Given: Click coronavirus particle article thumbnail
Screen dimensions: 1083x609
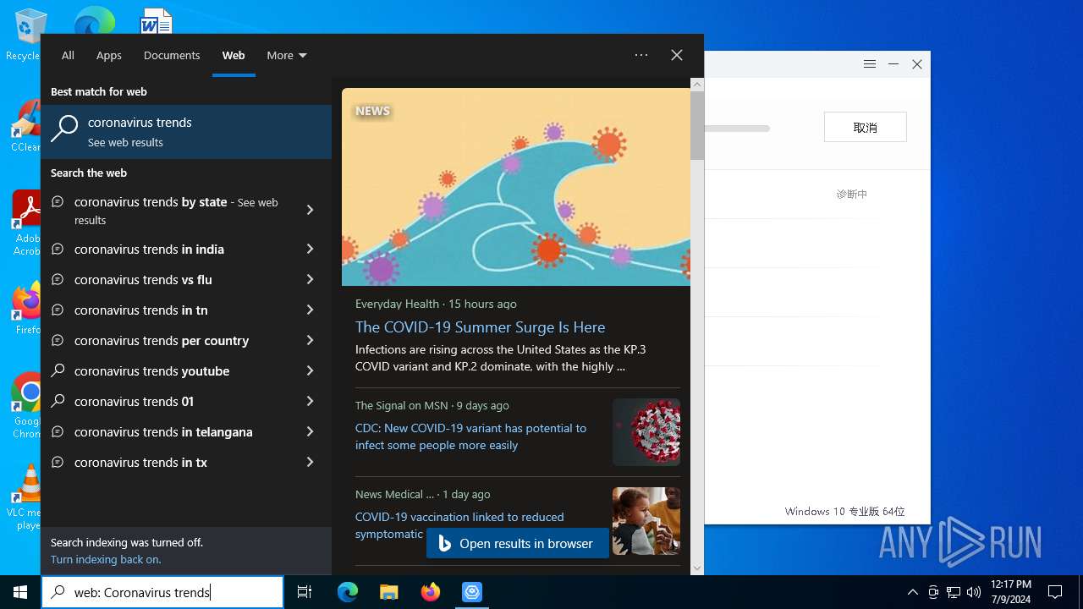Looking at the screenshot, I should [646, 431].
